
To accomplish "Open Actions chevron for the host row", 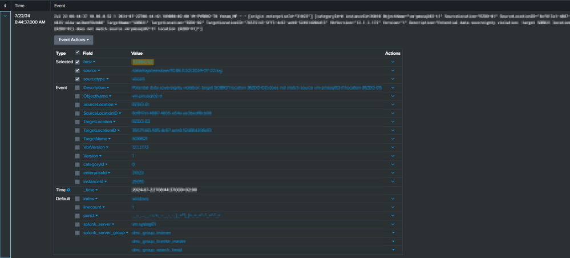I will (393, 62).
